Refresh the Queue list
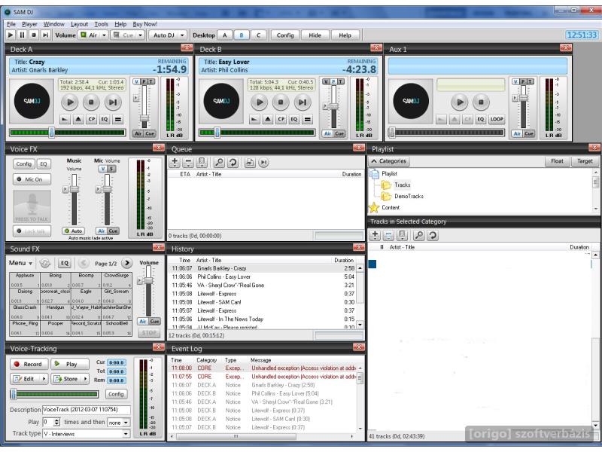Viewport: 602px width, 452px height. coord(233,162)
